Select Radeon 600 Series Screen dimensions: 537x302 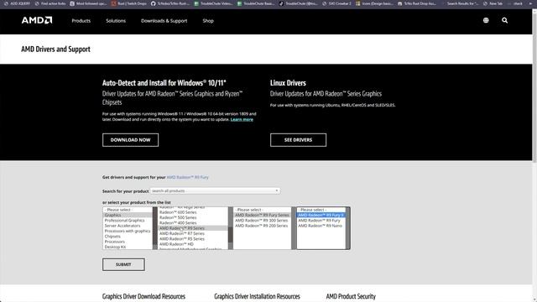[x=192, y=212]
